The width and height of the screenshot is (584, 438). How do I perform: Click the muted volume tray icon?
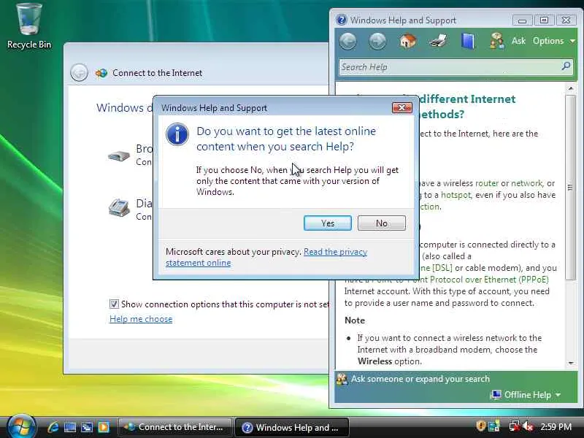coord(528,426)
